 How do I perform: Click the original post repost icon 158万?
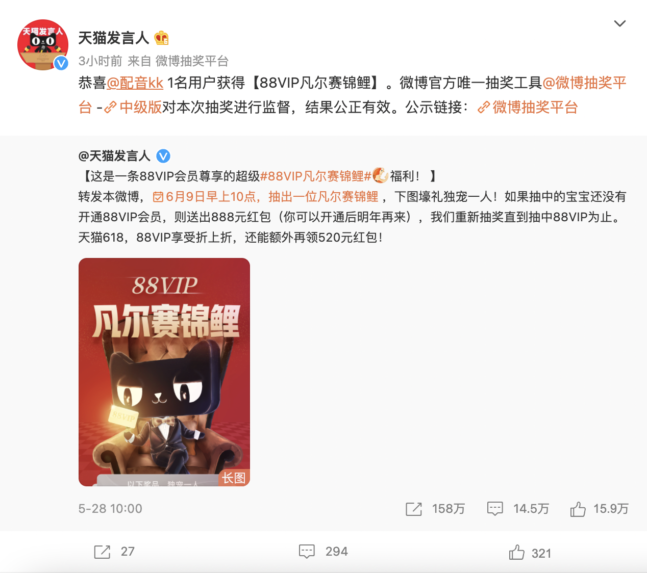coord(414,509)
